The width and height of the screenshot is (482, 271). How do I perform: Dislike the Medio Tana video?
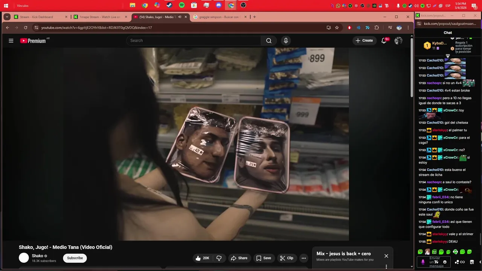click(x=219, y=258)
